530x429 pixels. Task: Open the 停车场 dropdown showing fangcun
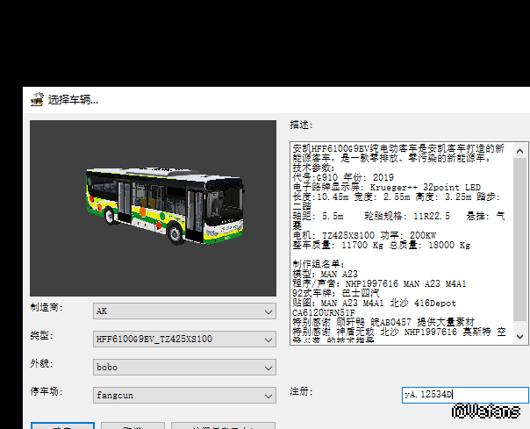[x=184, y=395]
